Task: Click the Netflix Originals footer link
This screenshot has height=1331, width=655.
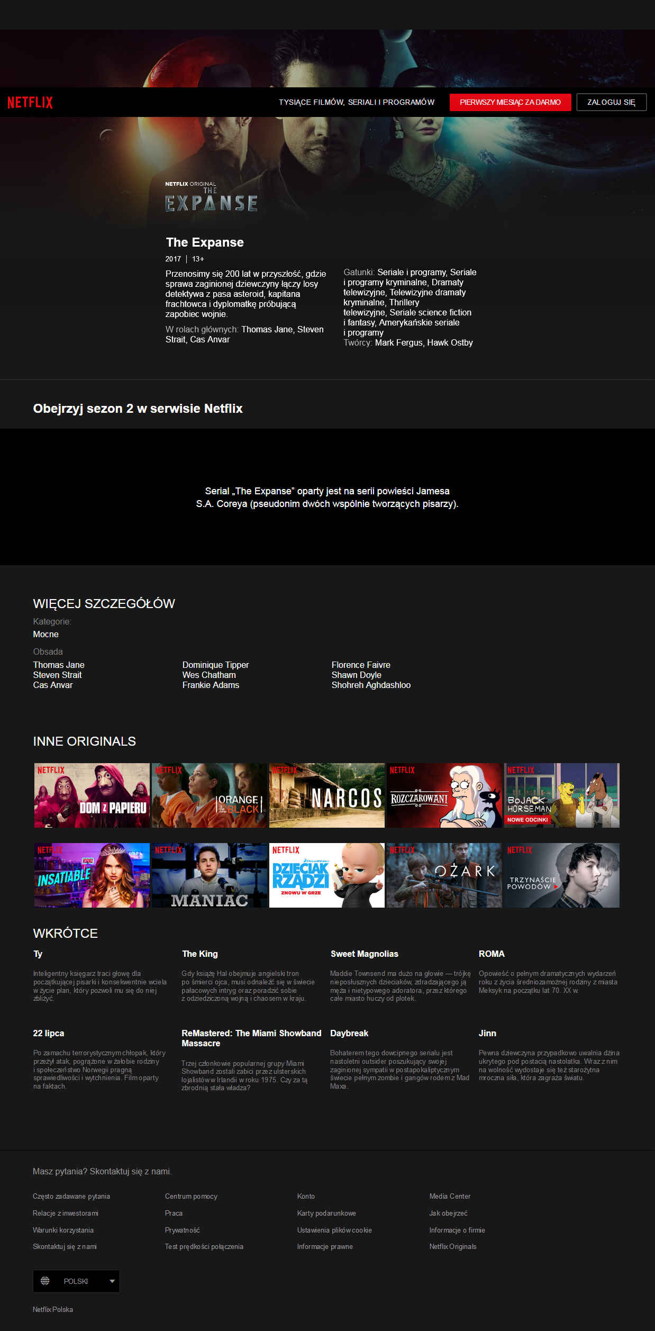Action: tap(453, 1246)
